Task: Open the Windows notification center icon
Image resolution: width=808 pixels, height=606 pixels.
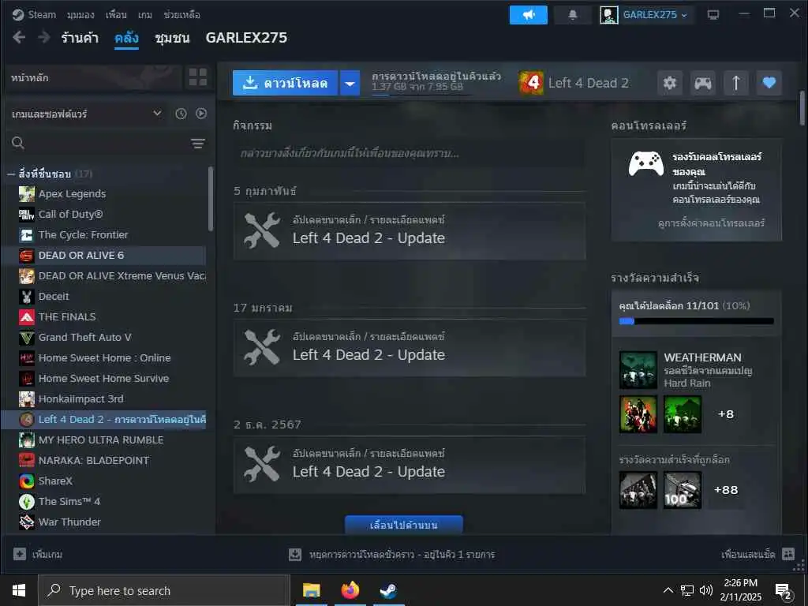Action: tap(784, 591)
